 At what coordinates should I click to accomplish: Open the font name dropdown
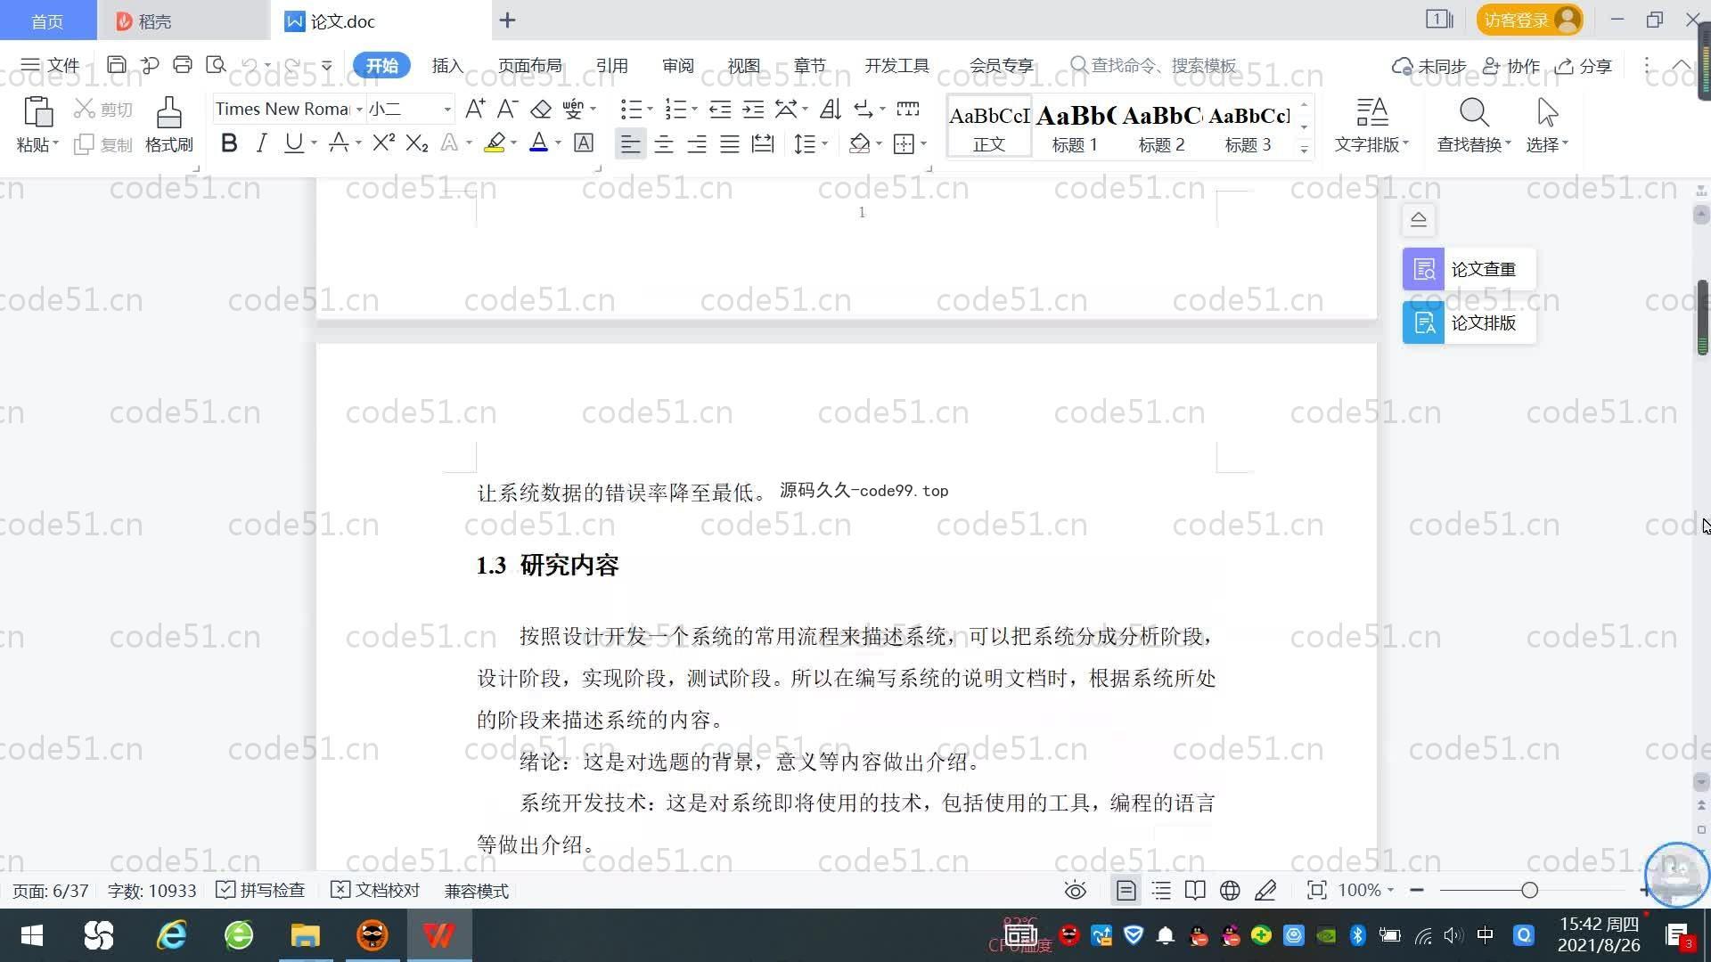click(359, 110)
